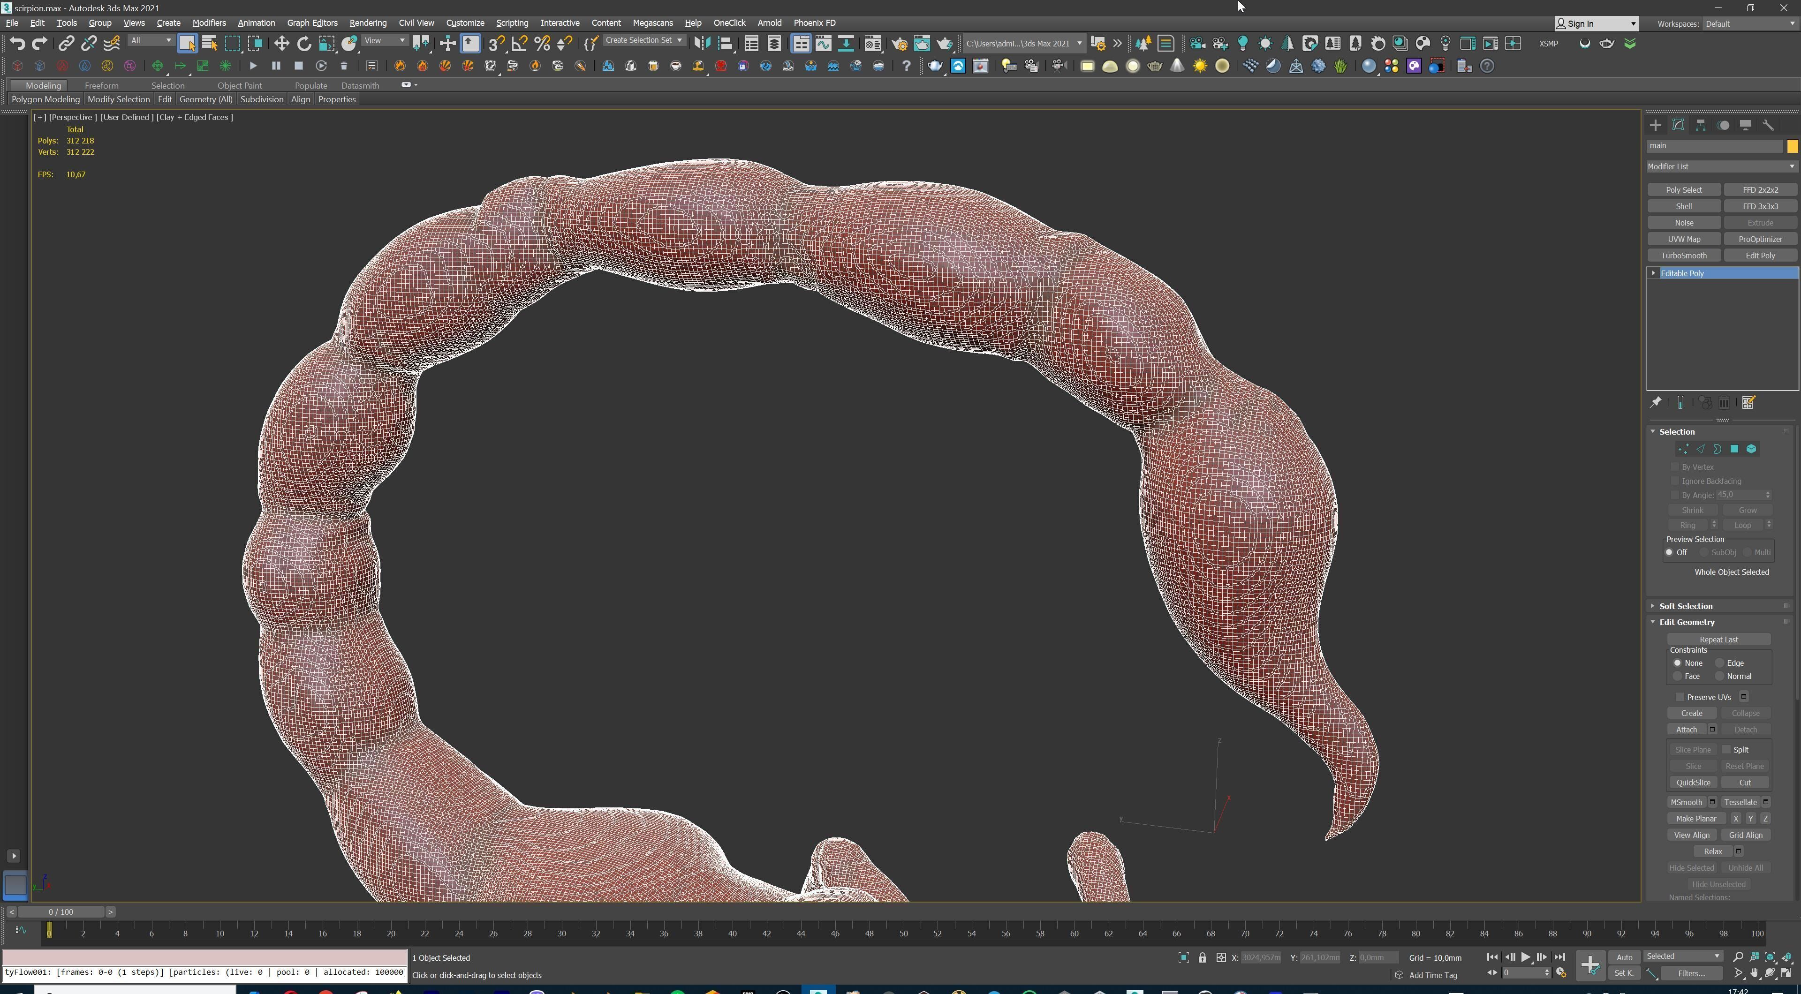Click the Redo arrow icon
Screen dimensions: 1801x994
pyautogui.click(x=40, y=44)
